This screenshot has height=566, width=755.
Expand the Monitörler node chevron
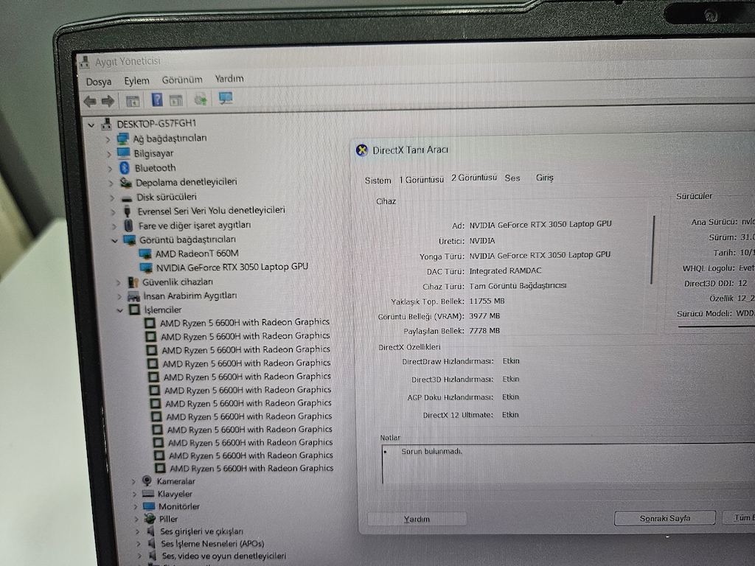coord(136,506)
